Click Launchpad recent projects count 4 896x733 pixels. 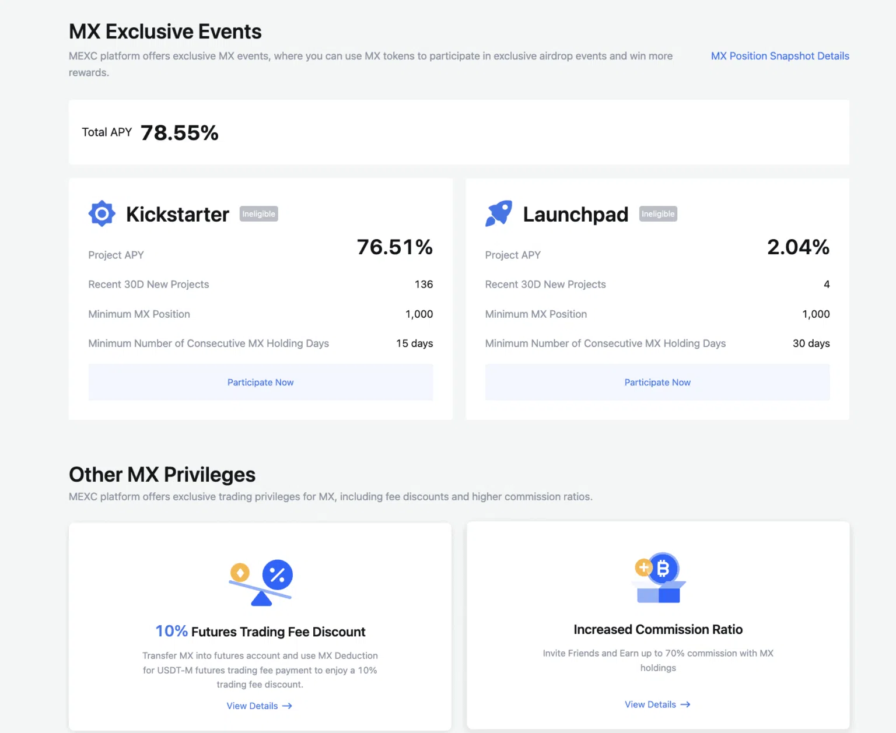(x=827, y=285)
